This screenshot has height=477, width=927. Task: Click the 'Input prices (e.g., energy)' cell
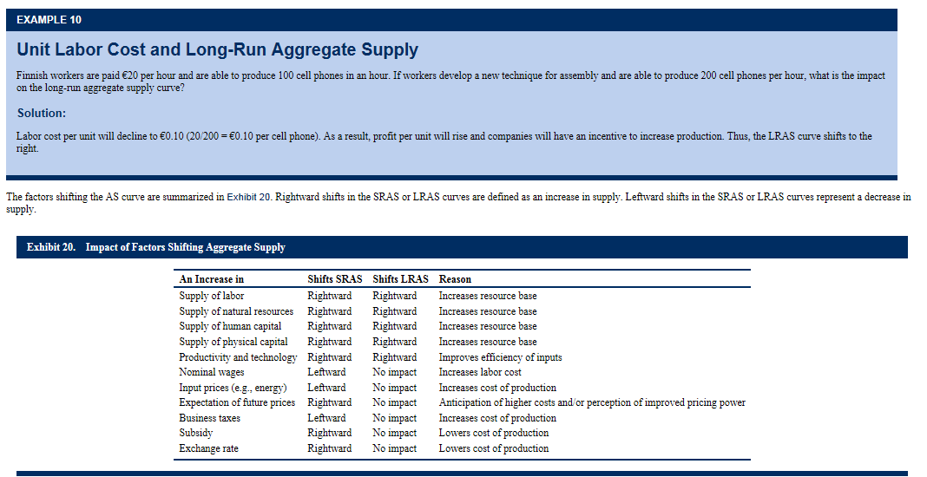233,388
